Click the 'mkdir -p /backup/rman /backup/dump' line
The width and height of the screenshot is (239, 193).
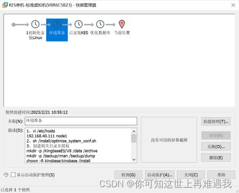(61, 156)
